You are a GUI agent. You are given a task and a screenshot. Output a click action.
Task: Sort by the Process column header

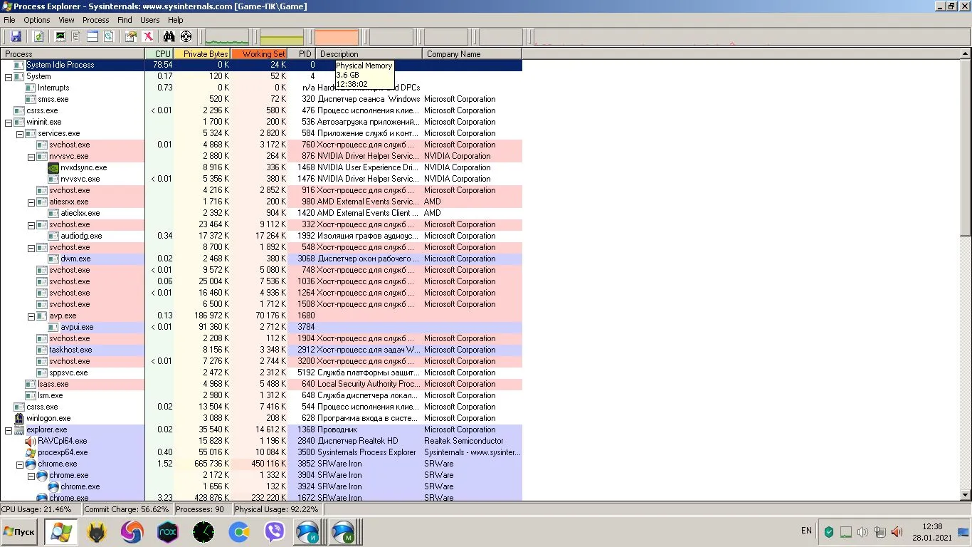click(x=73, y=54)
